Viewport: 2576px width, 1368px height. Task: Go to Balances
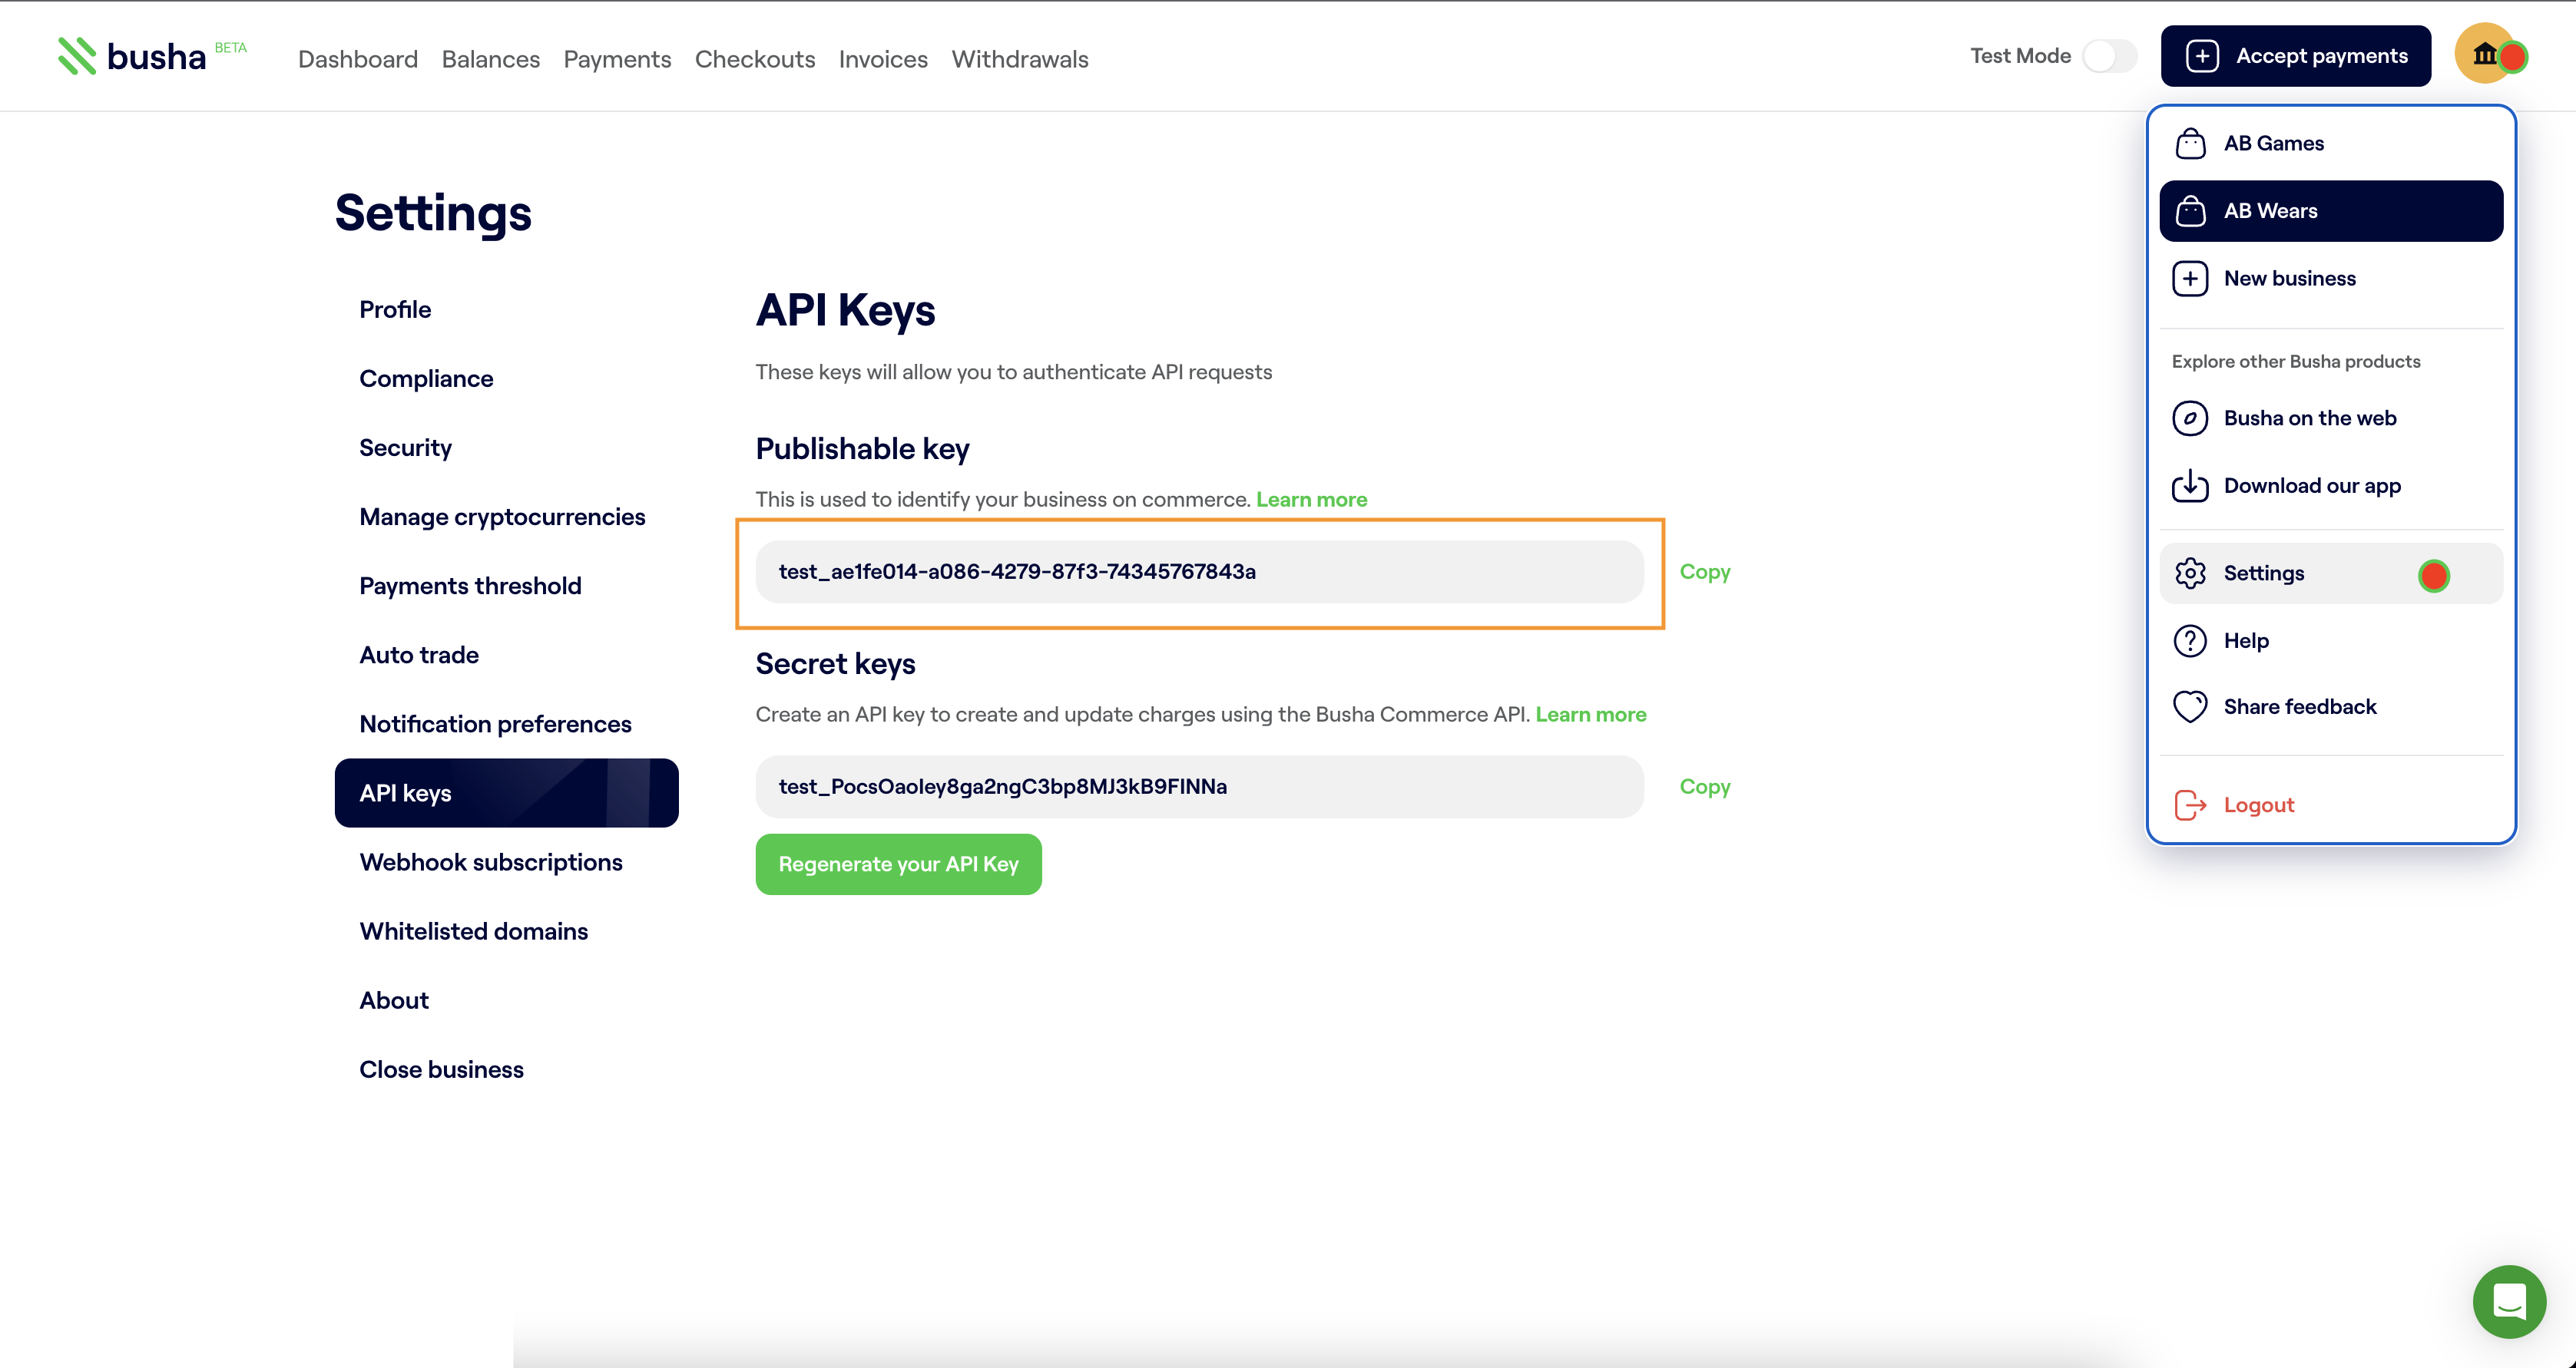point(491,59)
